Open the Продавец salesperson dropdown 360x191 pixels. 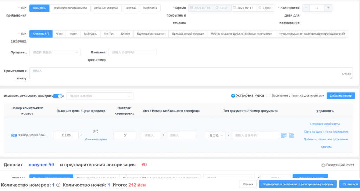[55, 52]
